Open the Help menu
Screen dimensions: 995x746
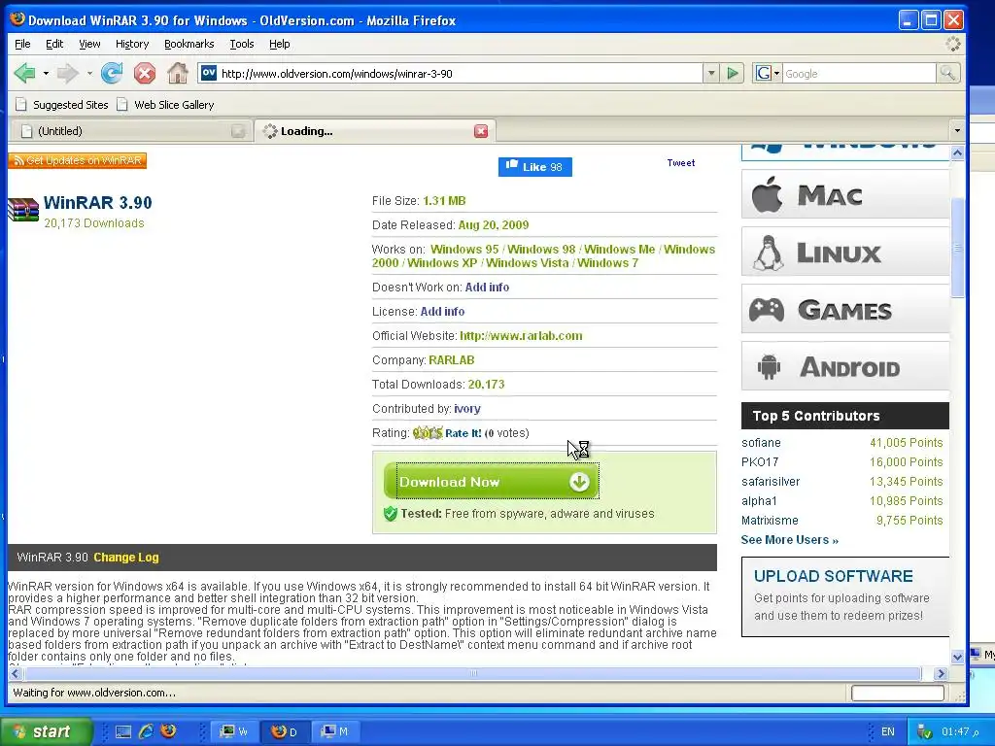[279, 44]
